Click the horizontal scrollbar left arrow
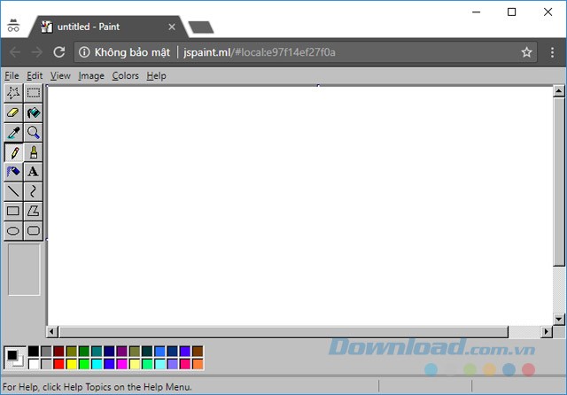The width and height of the screenshot is (567, 395). (x=51, y=331)
